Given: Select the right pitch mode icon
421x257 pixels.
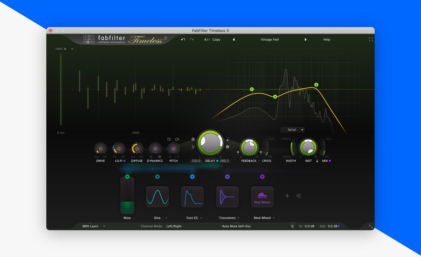Looking at the screenshot, I should 177,139.
